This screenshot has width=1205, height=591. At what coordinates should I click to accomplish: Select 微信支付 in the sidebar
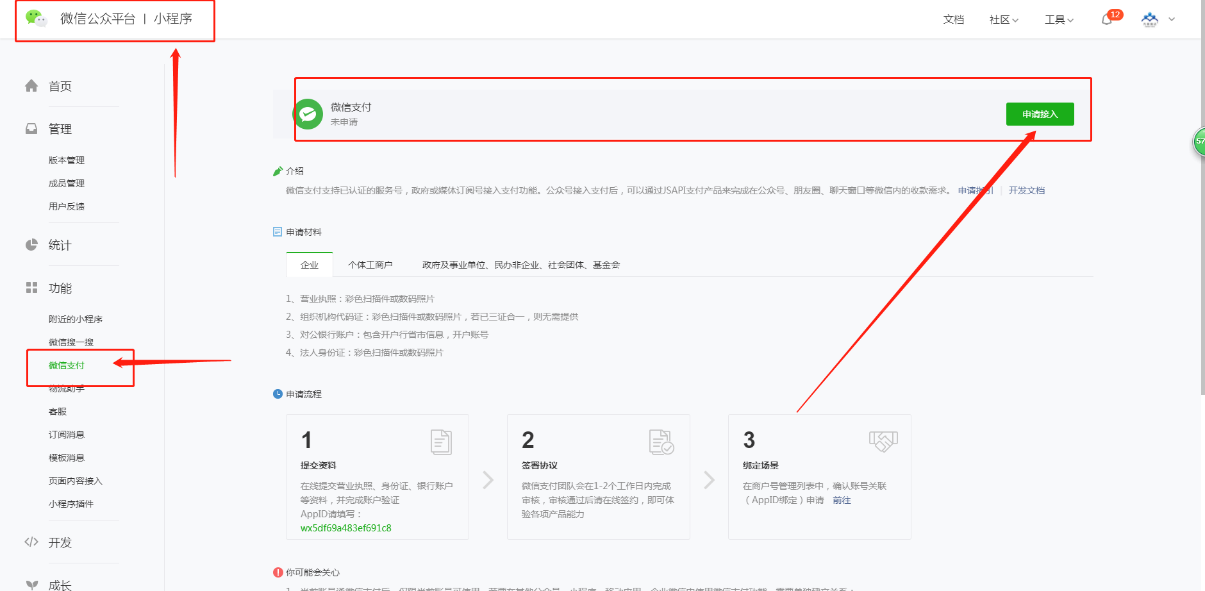[x=67, y=365]
